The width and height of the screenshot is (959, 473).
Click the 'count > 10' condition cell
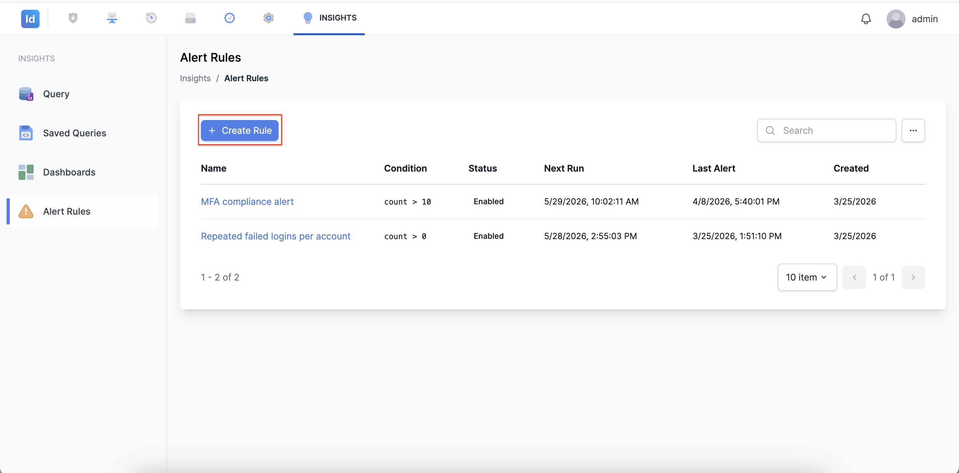click(408, 202)
